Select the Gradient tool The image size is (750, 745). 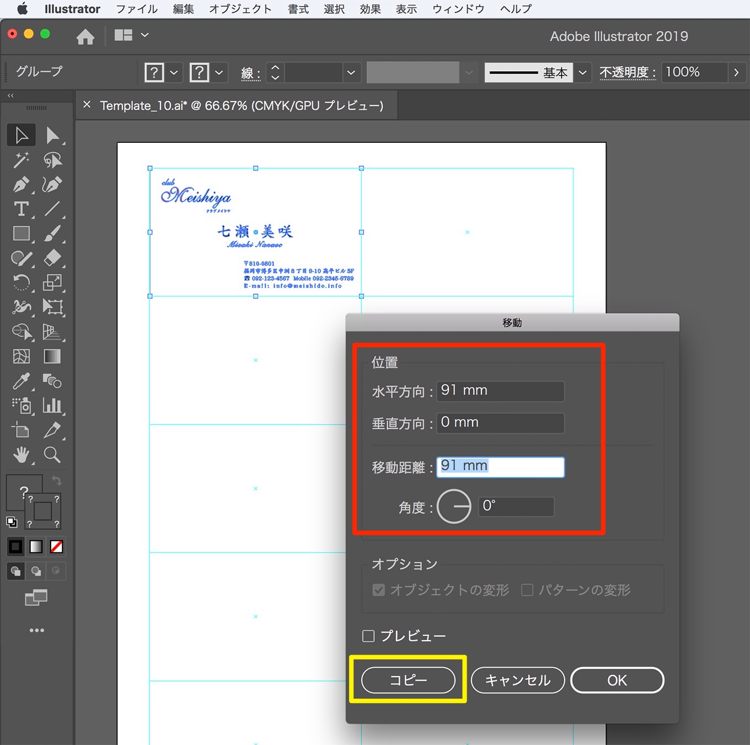point(52,356)
